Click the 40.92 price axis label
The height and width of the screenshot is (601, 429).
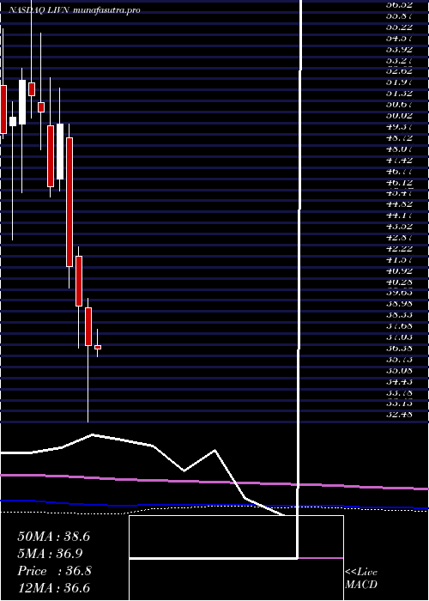click(x=400, y=271)
